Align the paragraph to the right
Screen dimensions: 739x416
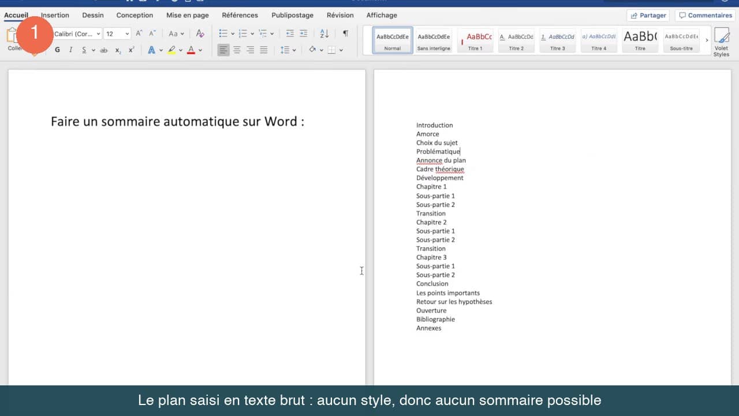(x=250, y=50)
